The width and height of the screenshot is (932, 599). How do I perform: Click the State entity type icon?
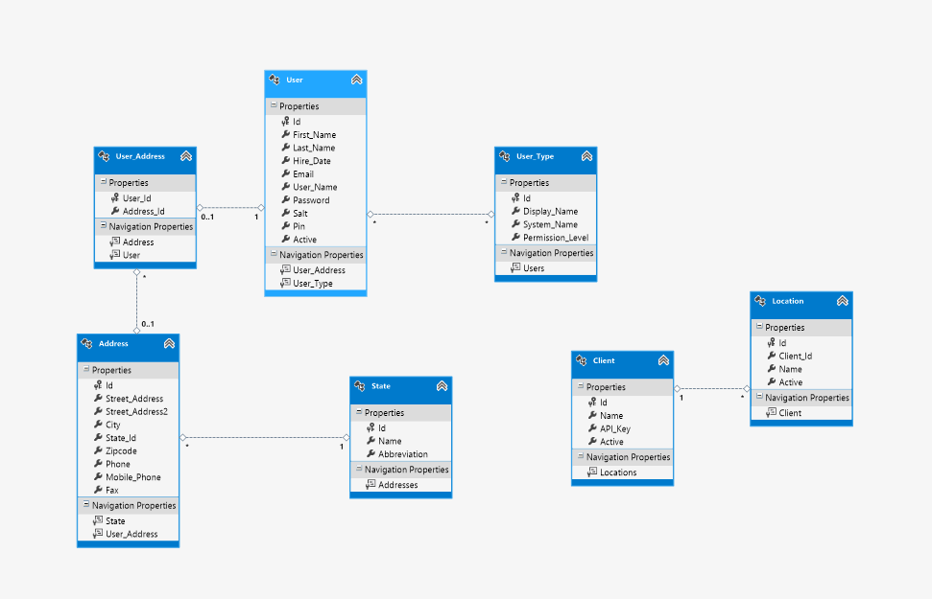[360, 386]
